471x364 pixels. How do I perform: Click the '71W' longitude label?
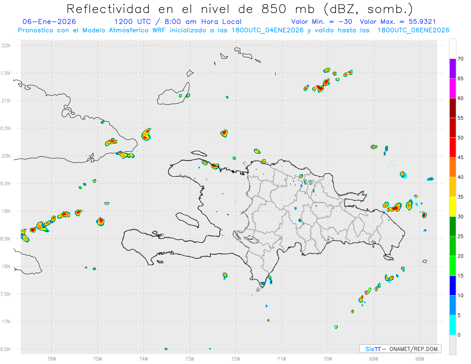[281, 359]
